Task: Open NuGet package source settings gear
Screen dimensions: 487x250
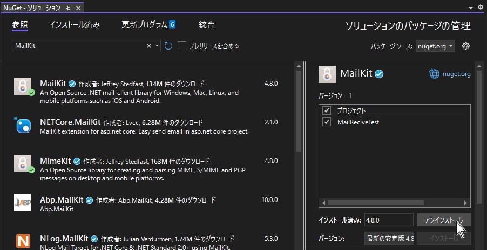Action: (465, 46)
